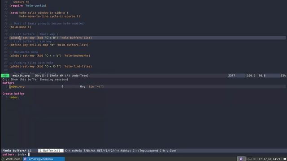
Task: Click the 'helm-find-files symbol in code
Action: 78,67
